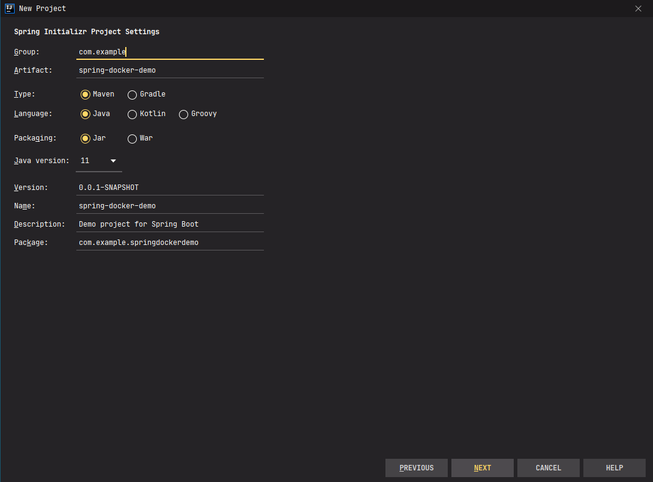The image size is (653, 482).
Task: Click the Name field with spring-docker-demo
Action: [x=170, y=206]
